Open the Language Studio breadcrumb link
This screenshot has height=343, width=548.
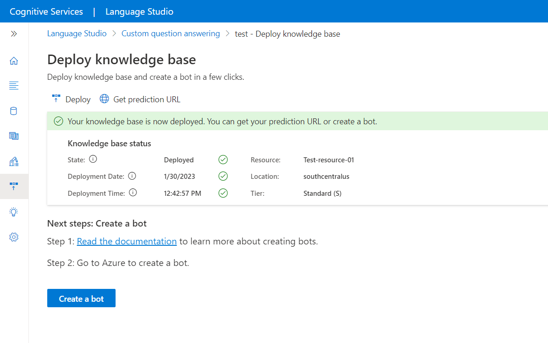click(x=77, y=33)
